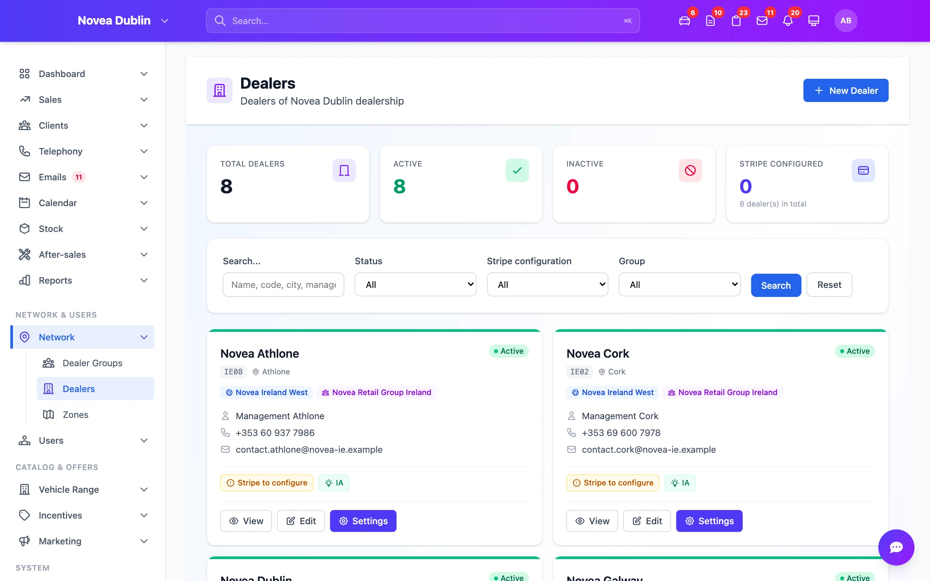Edit the Novea Cork dealer
Viewport: 930px width, 581px height.
pos(647,521)
